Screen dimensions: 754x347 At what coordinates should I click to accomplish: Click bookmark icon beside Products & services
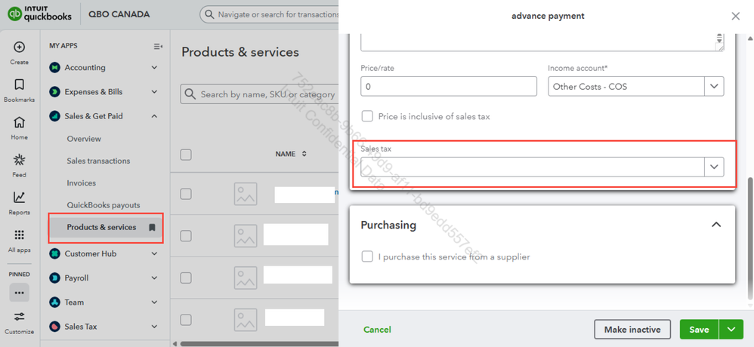tap(152, 228)
